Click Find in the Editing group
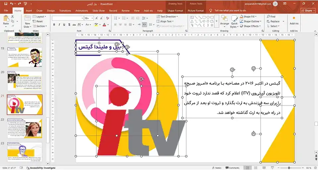Viewport: 318px width, 170px height. pyautogui.click(x=271, y=16)
